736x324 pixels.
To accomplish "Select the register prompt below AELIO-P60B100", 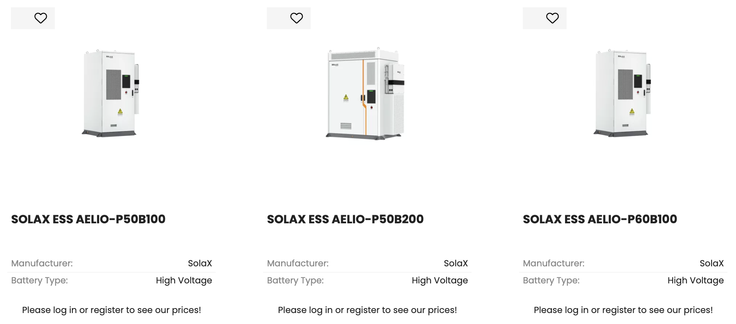I will (623, 310).
